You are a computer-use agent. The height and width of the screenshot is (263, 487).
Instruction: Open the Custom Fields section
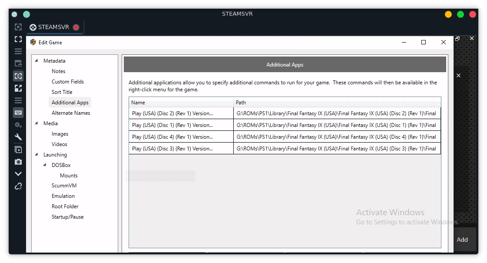point(68,81)
